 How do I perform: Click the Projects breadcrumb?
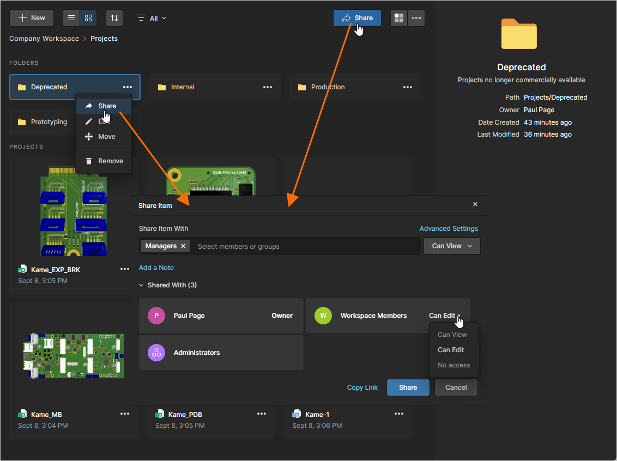tap(104, 39)
